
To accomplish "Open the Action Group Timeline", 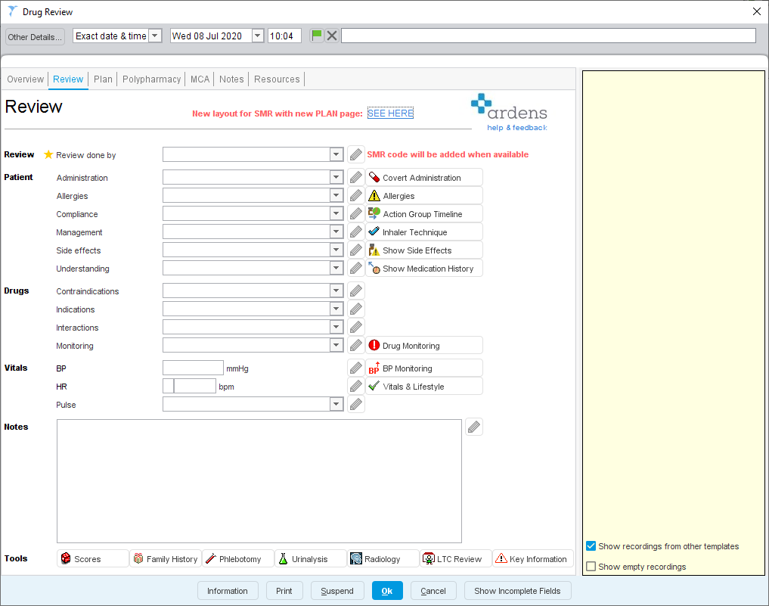I will (x=423, y=213).
